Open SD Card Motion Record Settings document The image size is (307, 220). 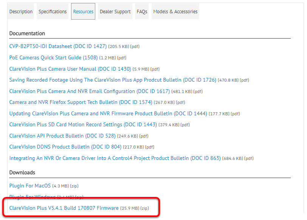point(83,124)
